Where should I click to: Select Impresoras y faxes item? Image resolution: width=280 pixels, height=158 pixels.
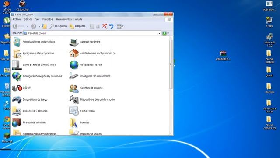coord(85,133)
